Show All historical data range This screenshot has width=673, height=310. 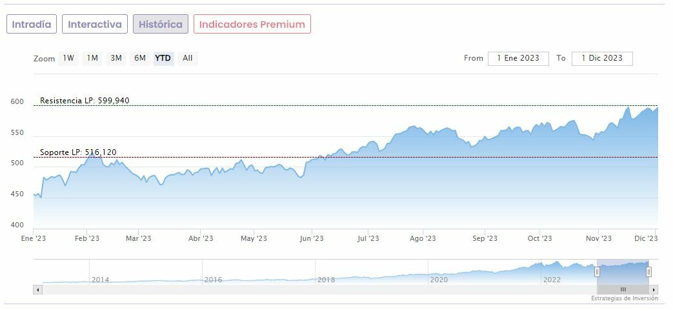(x=187, y=58)
